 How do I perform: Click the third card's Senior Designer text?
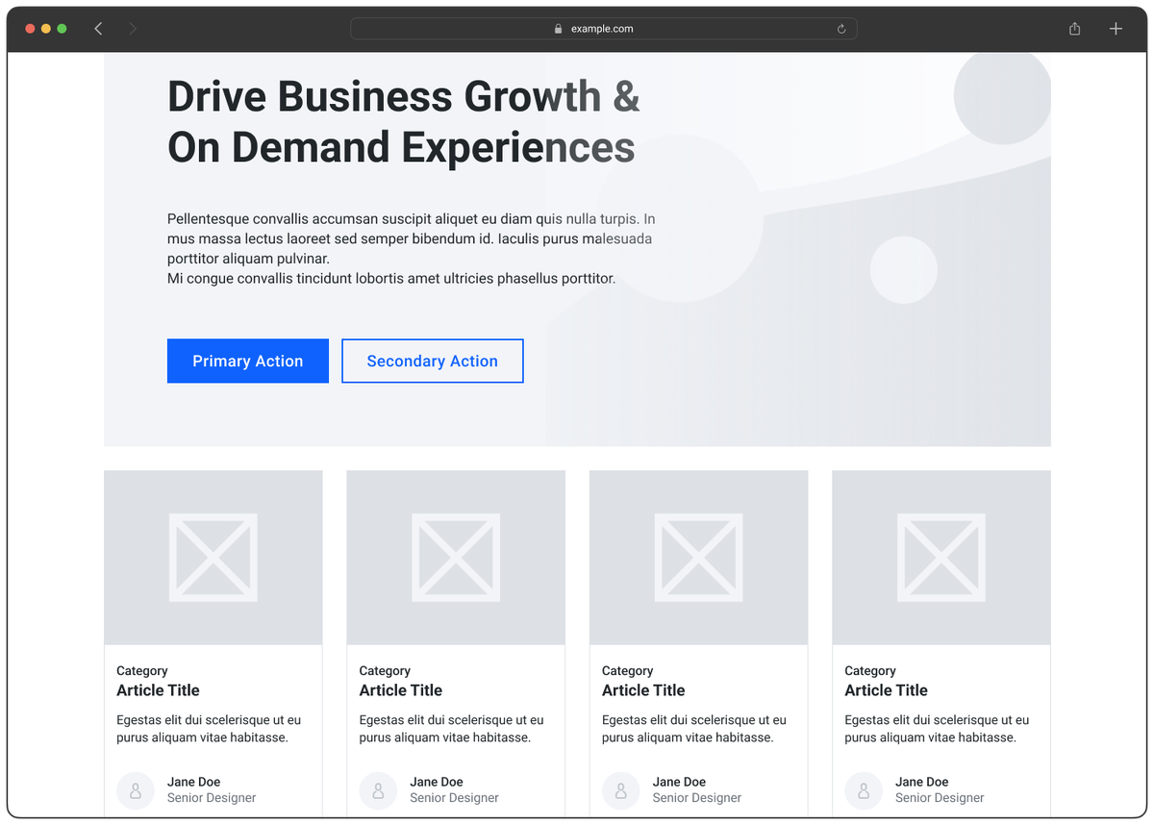(x=697, y=798)
